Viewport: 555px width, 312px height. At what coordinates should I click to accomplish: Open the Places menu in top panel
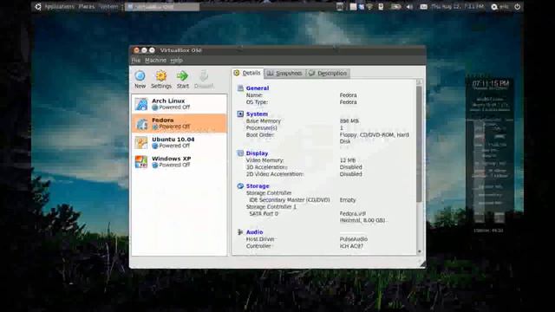click(87, 6)
